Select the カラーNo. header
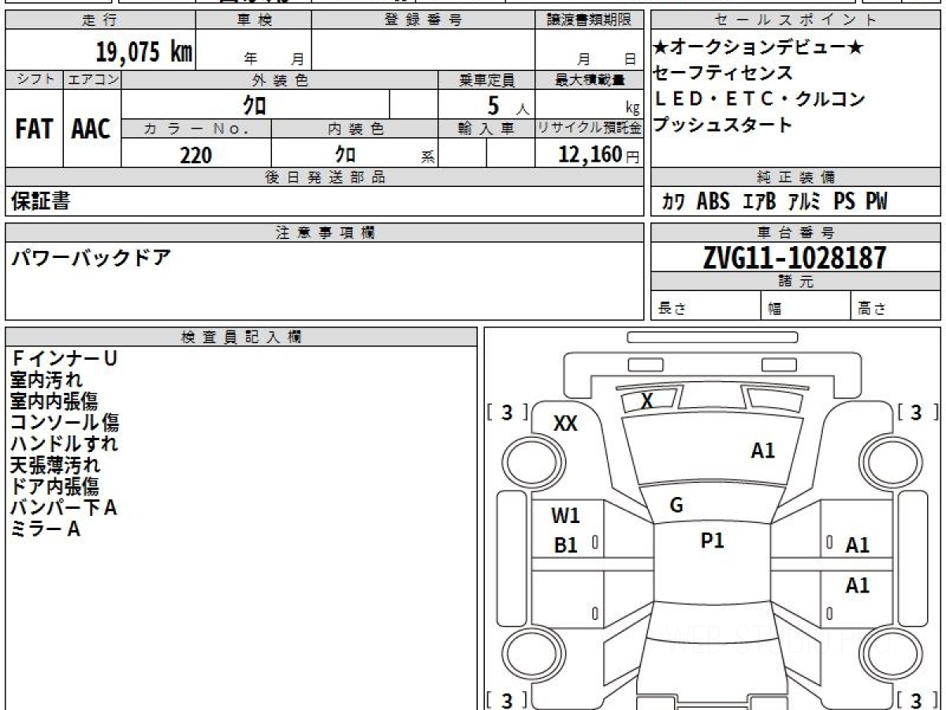946x710 pixels. tap(196, 129)
